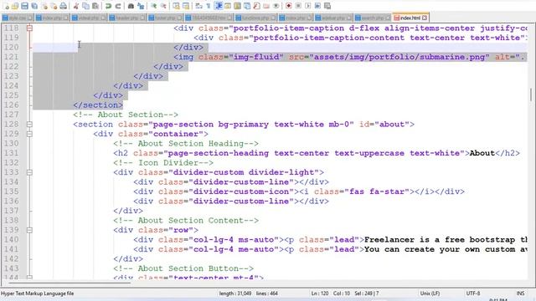Switch to the sidebar.php tab
Screen dimensions: 536x301
click(x=333, y=18)
